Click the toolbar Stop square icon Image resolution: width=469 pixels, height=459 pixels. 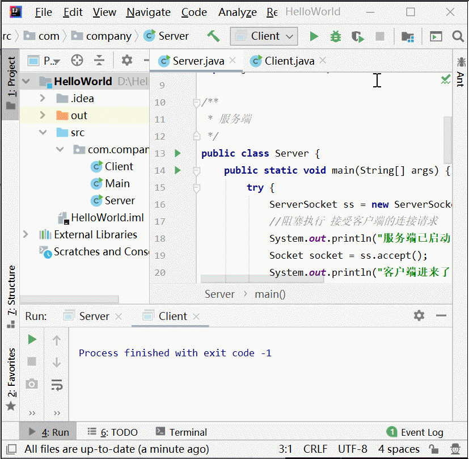click(x=380, y=36)
